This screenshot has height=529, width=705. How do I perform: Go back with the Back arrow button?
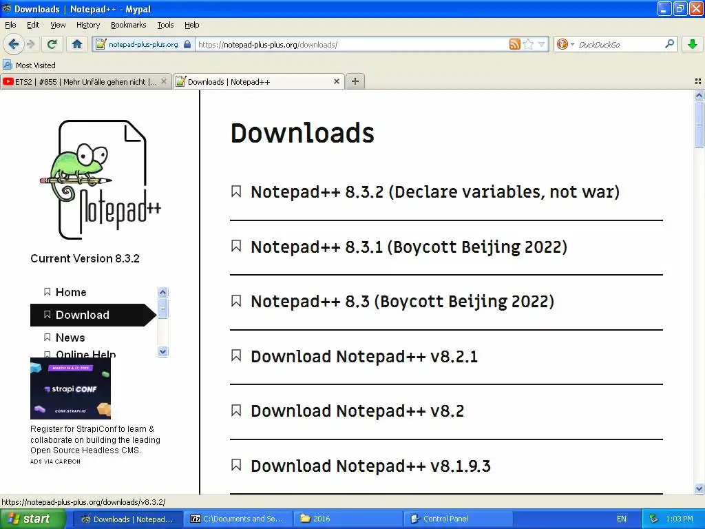tap(13, 44)
